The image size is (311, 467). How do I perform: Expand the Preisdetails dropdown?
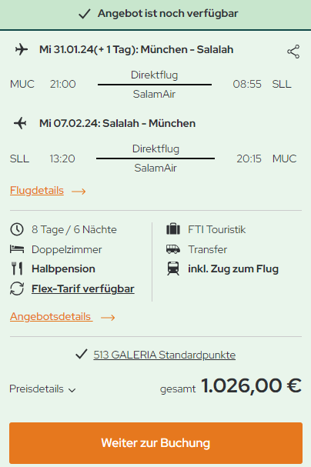coord(42,389)
